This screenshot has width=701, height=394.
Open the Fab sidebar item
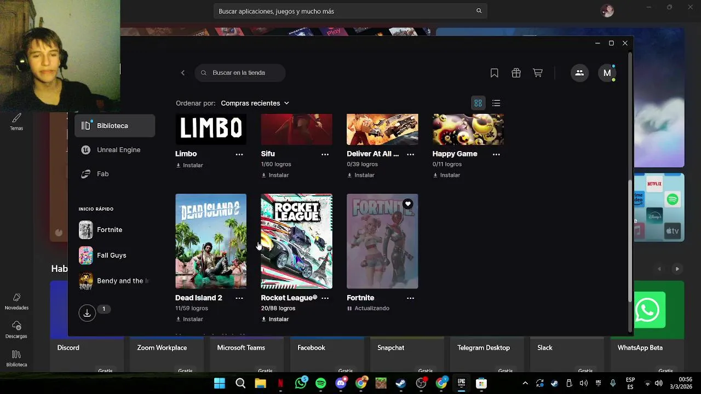(114, 174)
